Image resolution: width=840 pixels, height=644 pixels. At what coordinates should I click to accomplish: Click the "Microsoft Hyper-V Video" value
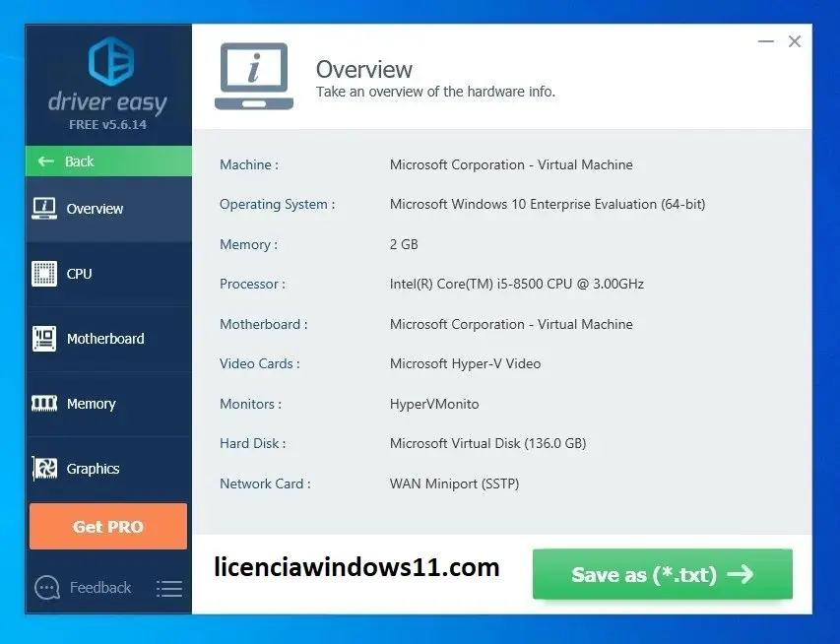(x=465, y=363)
